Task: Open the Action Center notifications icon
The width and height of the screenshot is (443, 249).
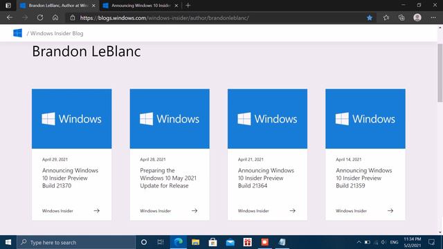Action: [x=431, y=242]
